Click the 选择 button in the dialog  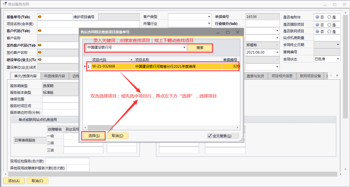(x=93, y=136)
